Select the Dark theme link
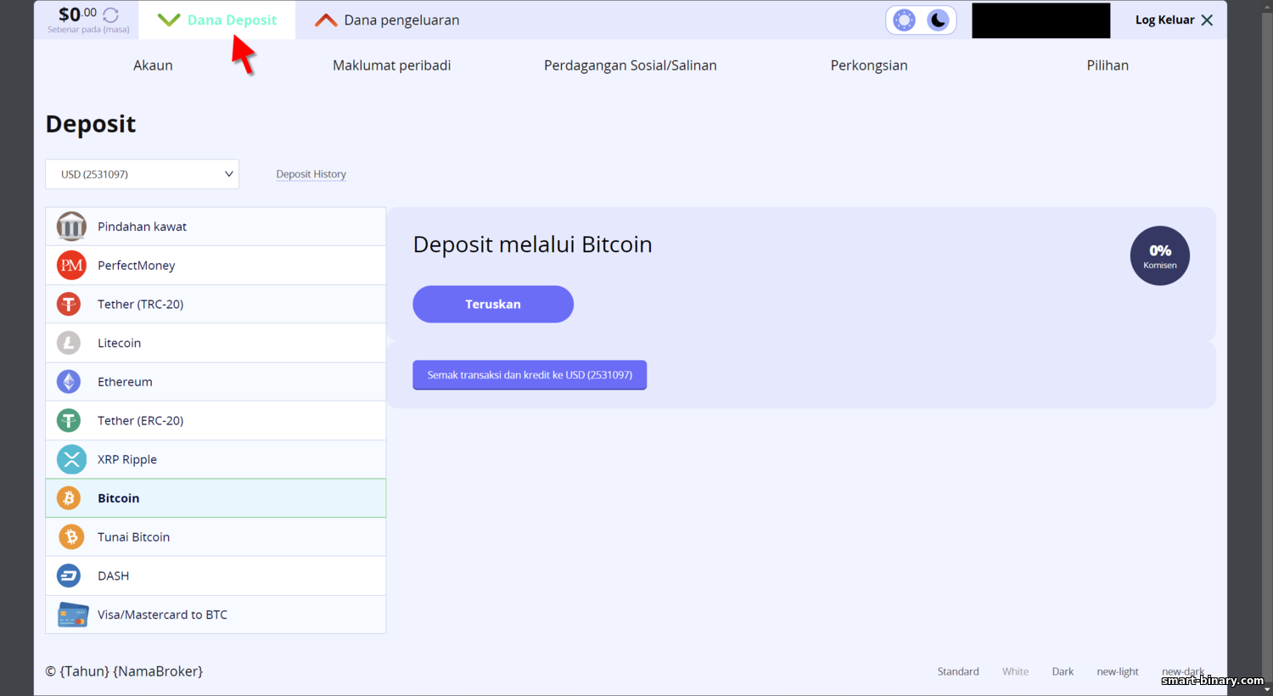1273x696 pixels. (1063, 671)
